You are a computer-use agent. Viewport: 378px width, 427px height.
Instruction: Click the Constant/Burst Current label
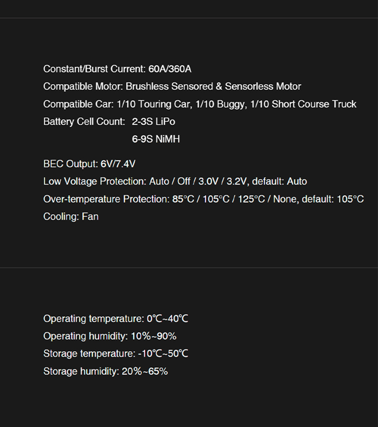[x=94, y=69]
